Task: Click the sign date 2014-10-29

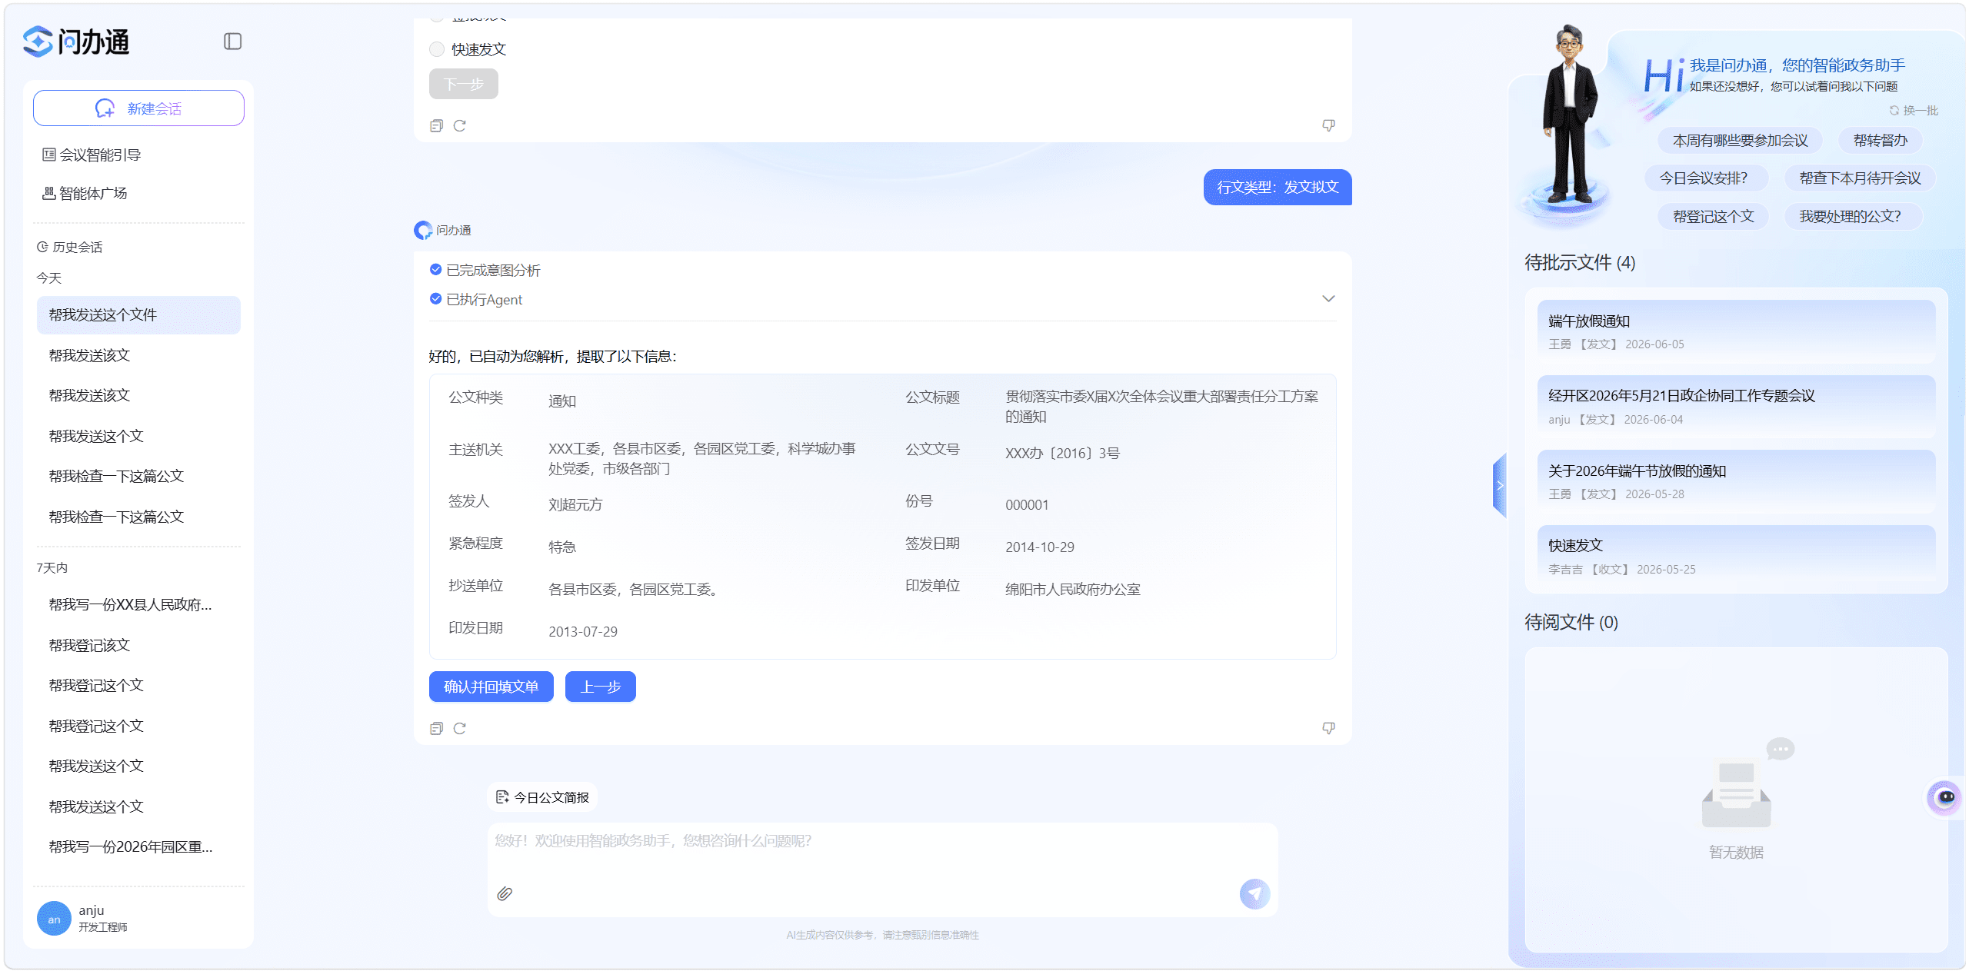Action: 1040,547
